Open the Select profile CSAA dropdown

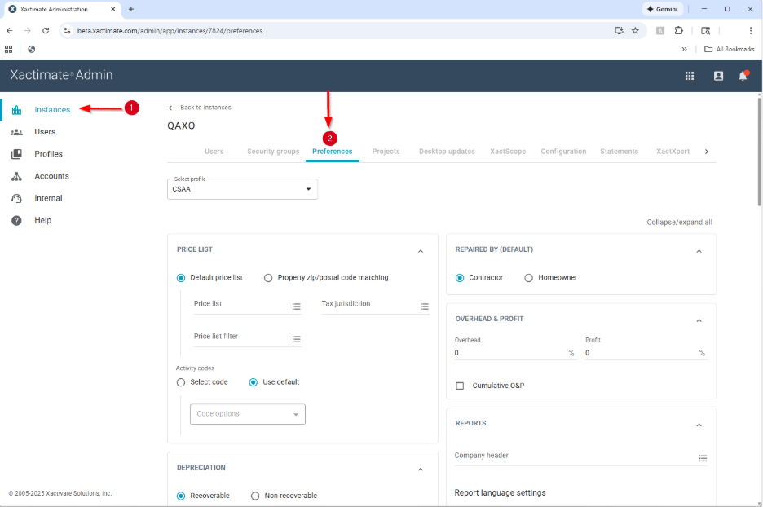pyautogui.click(x=242, y=189)
